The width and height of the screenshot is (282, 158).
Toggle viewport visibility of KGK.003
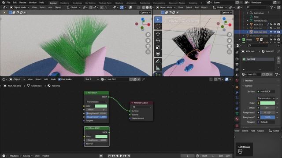coord(275,25)
